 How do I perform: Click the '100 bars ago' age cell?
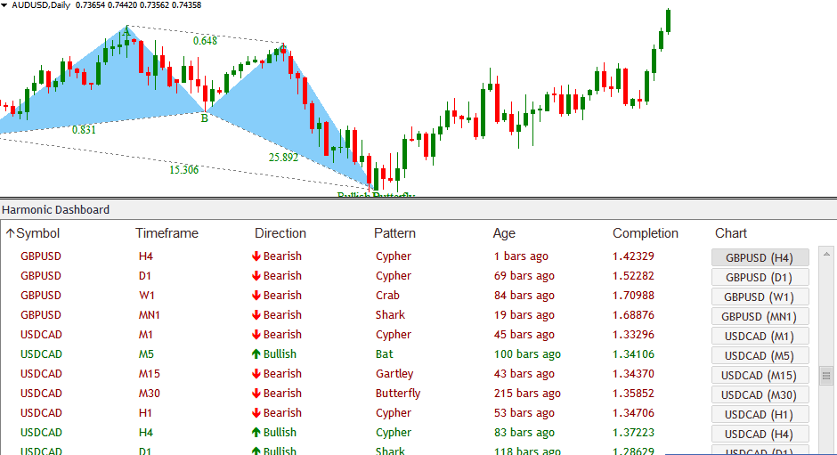[527, 354]
